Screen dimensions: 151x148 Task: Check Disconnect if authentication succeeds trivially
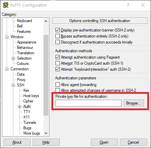(x=57, y=42)
